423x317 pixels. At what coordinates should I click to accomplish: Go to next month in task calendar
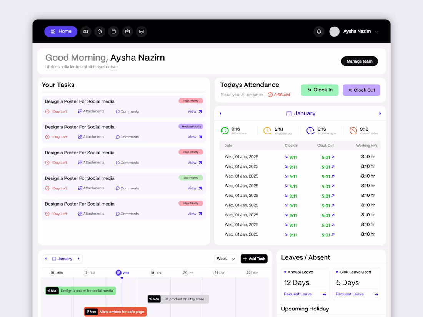(x=79, y=259)
